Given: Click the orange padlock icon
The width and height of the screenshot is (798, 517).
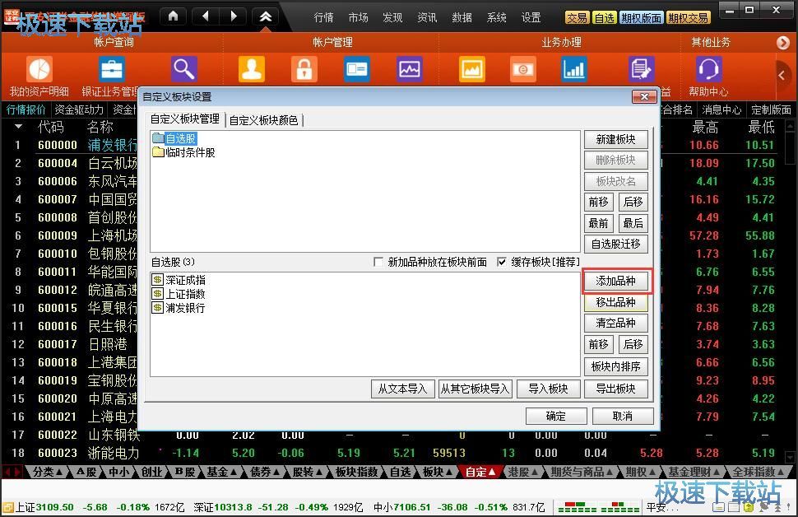Looking at the screenshot, I should [x=304, y=70].
